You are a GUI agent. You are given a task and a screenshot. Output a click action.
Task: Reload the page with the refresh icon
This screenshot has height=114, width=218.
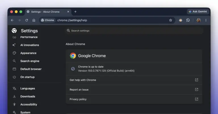[x=27, y=20]
